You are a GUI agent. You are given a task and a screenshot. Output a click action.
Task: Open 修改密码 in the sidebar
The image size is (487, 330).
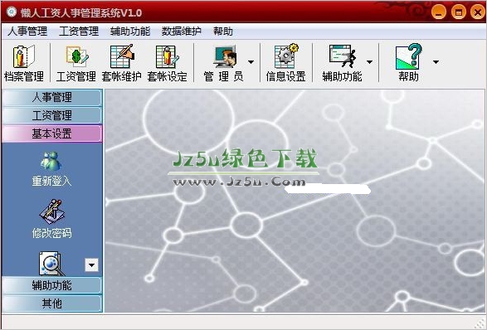pyautogui.click(x=51, y=220)
